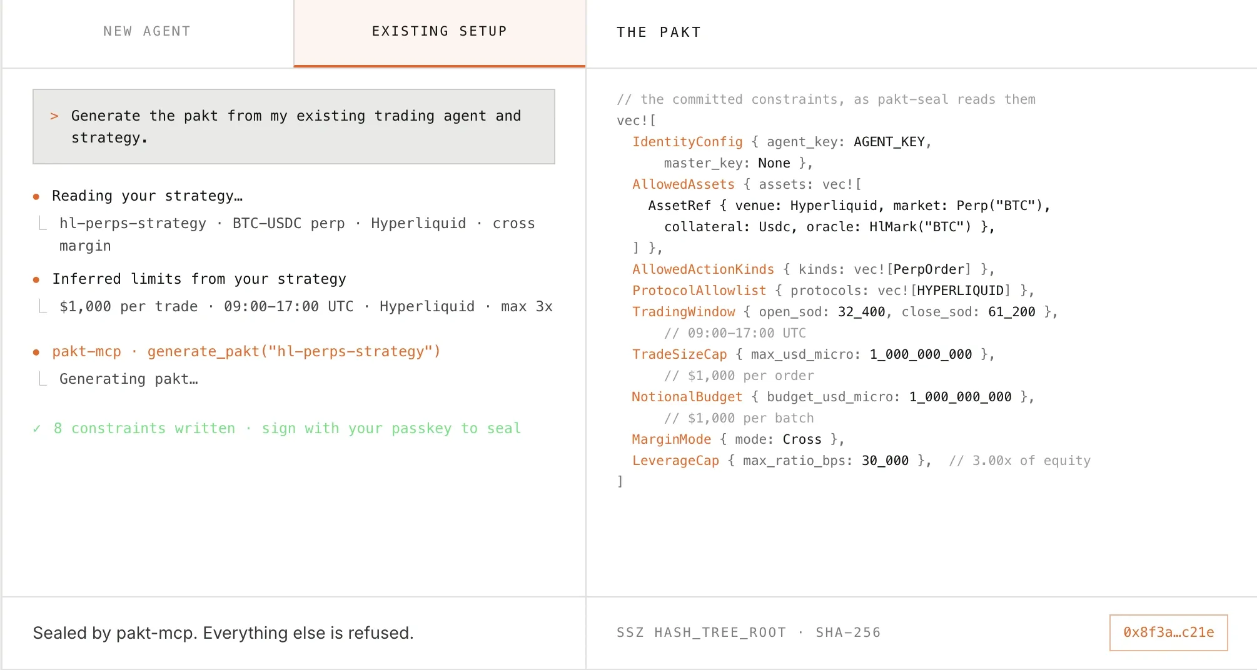
Task: Click the AllowedActionKinds constraint name
Action: (703, 269)
